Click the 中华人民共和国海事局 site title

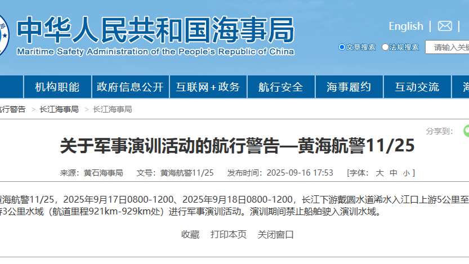(155, 30)
